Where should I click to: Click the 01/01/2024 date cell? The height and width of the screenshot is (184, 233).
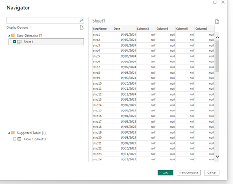pyautogui.click(x=124, y=35)
